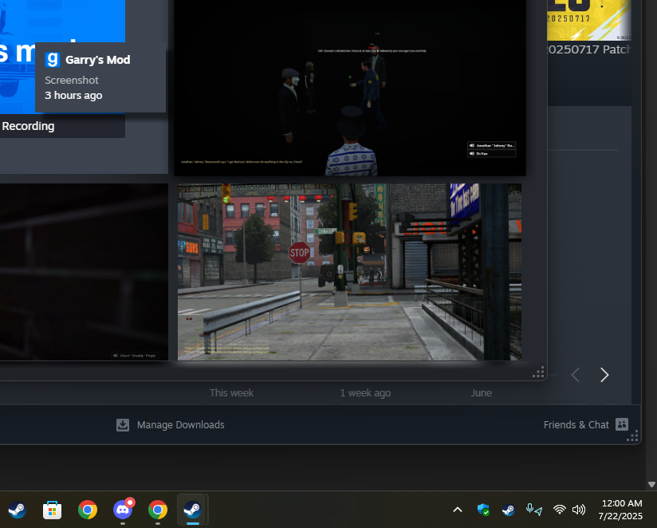Click the Manage Downloads icon

123,425
